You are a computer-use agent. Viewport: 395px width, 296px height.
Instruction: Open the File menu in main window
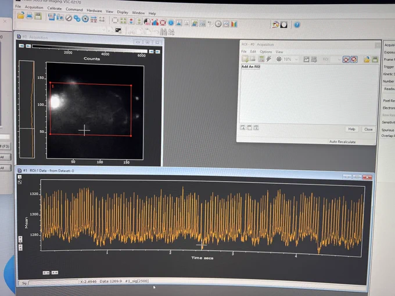[18, 6]
